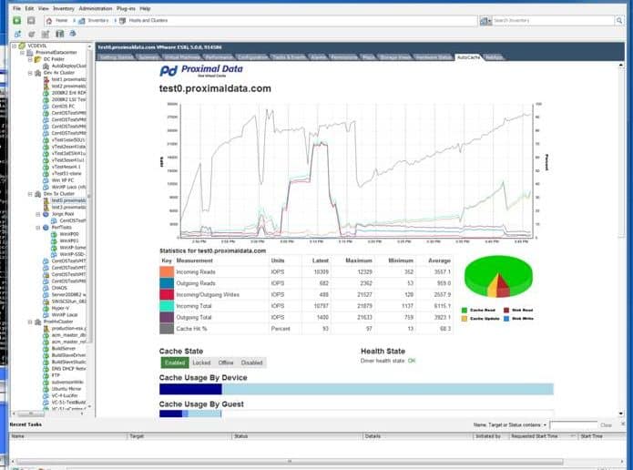Collapse the Jorge Pool node
Screen dimensions: 633x470
[x=38, y=214]
